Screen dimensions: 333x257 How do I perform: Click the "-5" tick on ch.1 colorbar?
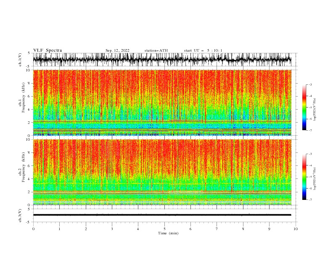pos(310,108)
